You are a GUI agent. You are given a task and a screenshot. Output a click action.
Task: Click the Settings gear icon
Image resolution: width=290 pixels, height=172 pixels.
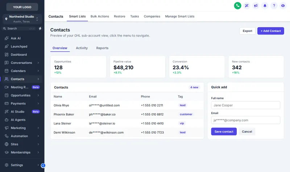pos(7,165)
